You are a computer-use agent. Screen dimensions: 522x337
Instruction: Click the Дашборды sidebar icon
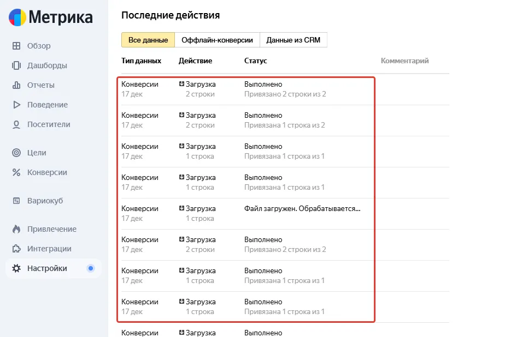(16, 65)
